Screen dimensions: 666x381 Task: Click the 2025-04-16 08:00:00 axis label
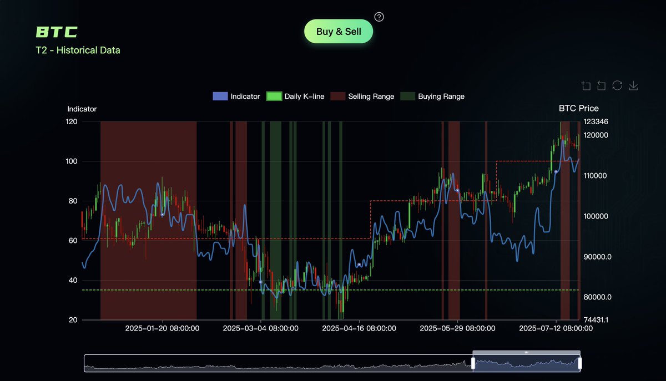359,328
